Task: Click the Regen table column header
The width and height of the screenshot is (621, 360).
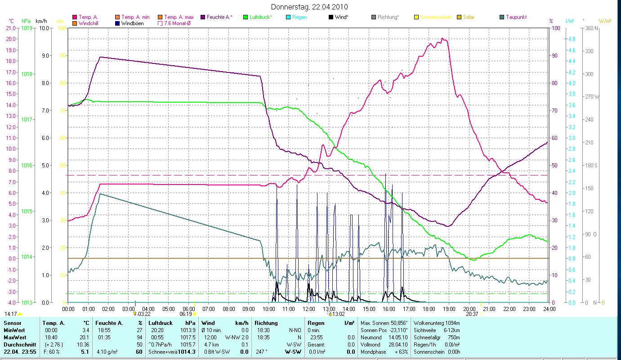Action: 316,323
